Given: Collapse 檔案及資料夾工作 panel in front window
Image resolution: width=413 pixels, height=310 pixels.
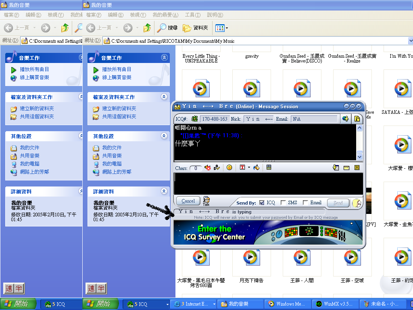Looking at the screenshot, I should [164, 97].
